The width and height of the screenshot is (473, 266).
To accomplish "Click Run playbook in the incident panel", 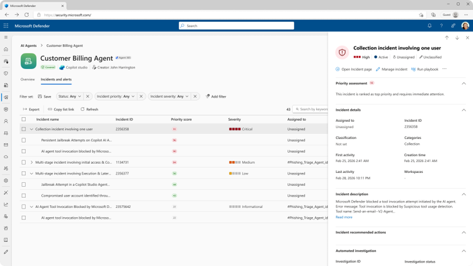I will click(425, 69).
